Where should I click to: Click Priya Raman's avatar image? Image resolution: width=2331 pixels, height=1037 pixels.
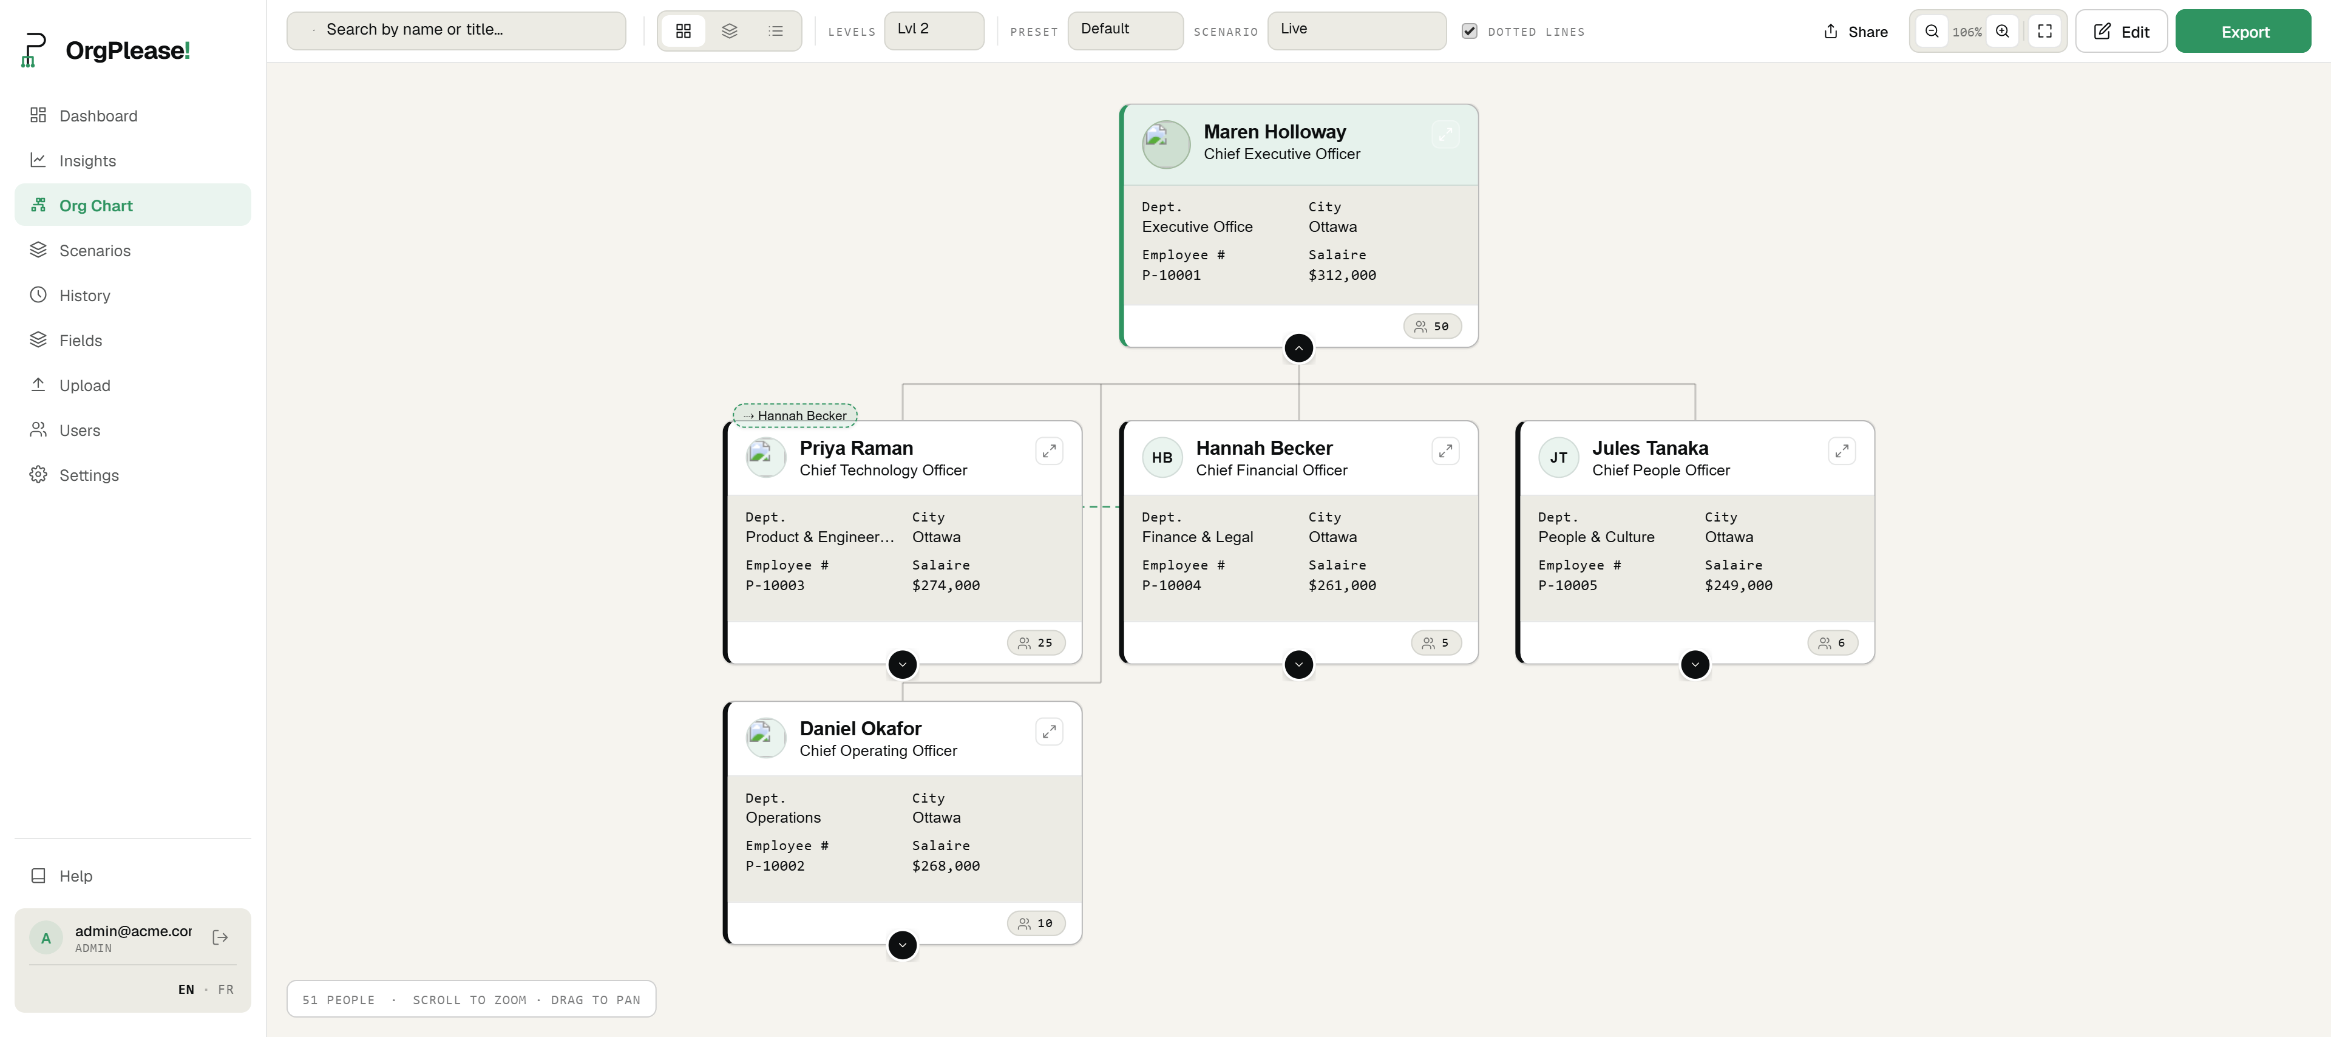(x=765, y=458)
